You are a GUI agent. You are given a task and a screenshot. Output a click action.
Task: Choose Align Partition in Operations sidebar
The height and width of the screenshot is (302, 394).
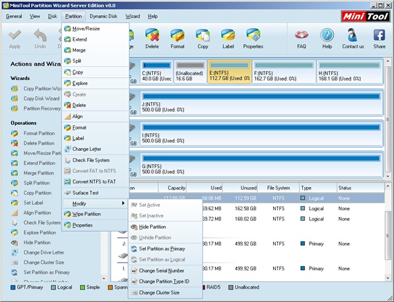tap(37, 213)
